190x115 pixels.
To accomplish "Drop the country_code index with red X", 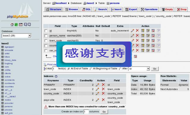I will point(103,93).
